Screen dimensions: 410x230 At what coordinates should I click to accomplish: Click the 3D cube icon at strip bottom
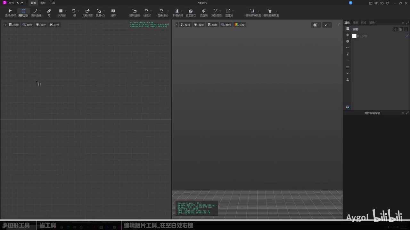[348, 107]
